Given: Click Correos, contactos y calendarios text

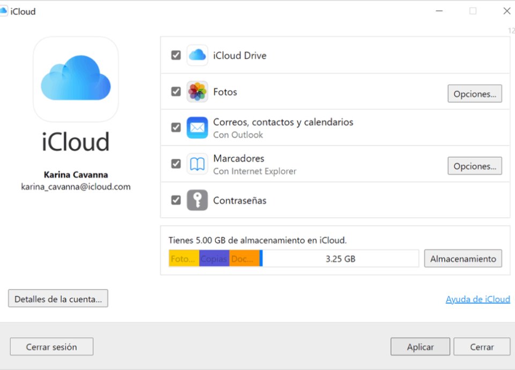Looking at the screenshot, I should (x=283, y=122).
